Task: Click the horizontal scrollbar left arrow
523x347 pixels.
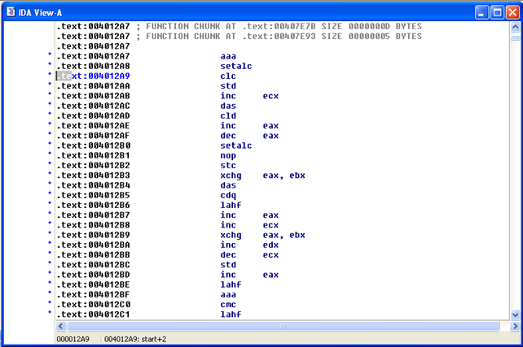Action: click(x=59, y=326)
